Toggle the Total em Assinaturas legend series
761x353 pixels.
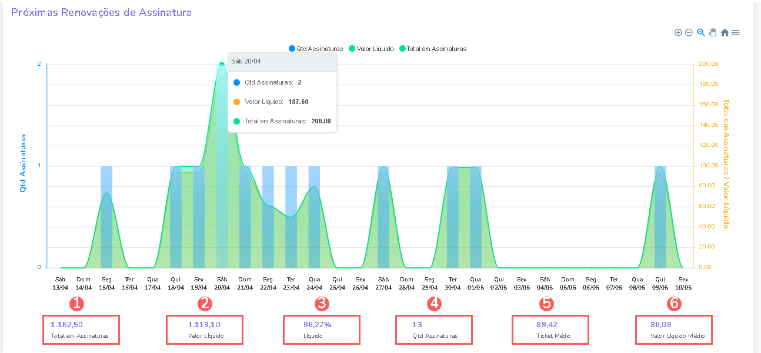click(433, 49)
